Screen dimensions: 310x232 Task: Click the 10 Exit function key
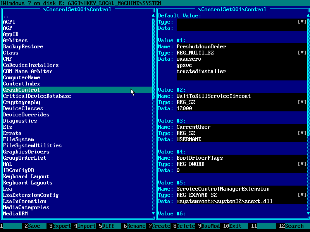pos(235,226)
